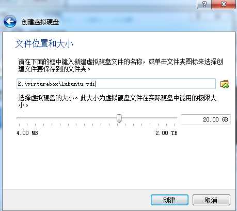Click the 取消 (Cancel) button

[211, 200]
